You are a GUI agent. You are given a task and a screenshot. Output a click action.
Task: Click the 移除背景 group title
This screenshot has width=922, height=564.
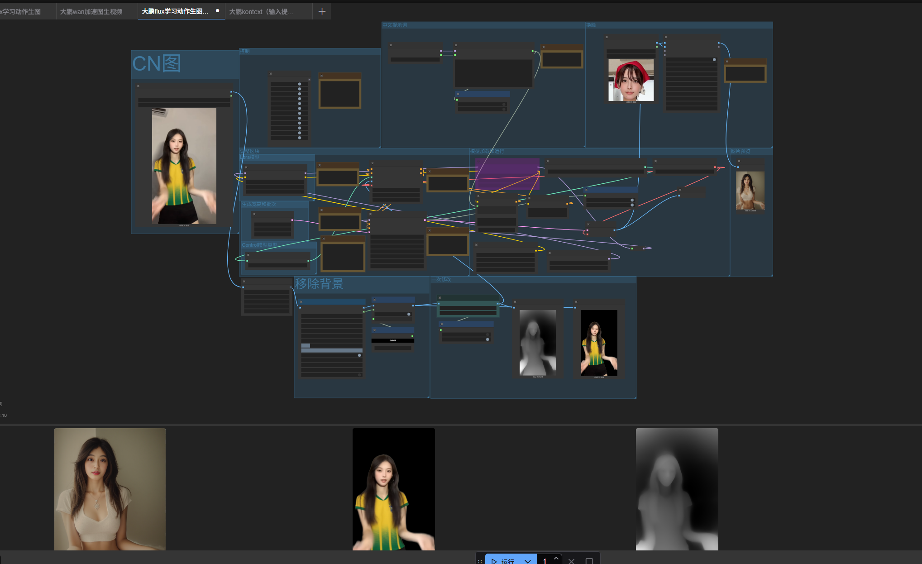319,284
